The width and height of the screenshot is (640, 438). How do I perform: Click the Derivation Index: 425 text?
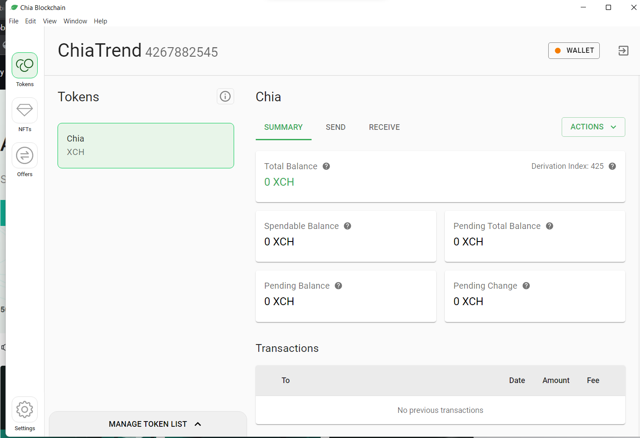[x=567, y=166]
